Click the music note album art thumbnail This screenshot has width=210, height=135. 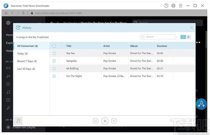click(x=18, y=121)
